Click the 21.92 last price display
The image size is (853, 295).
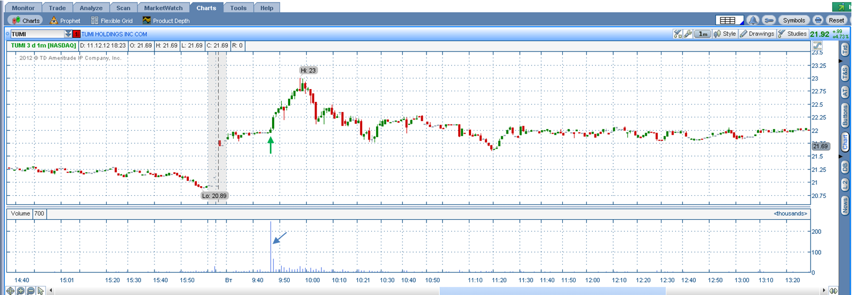820,34
